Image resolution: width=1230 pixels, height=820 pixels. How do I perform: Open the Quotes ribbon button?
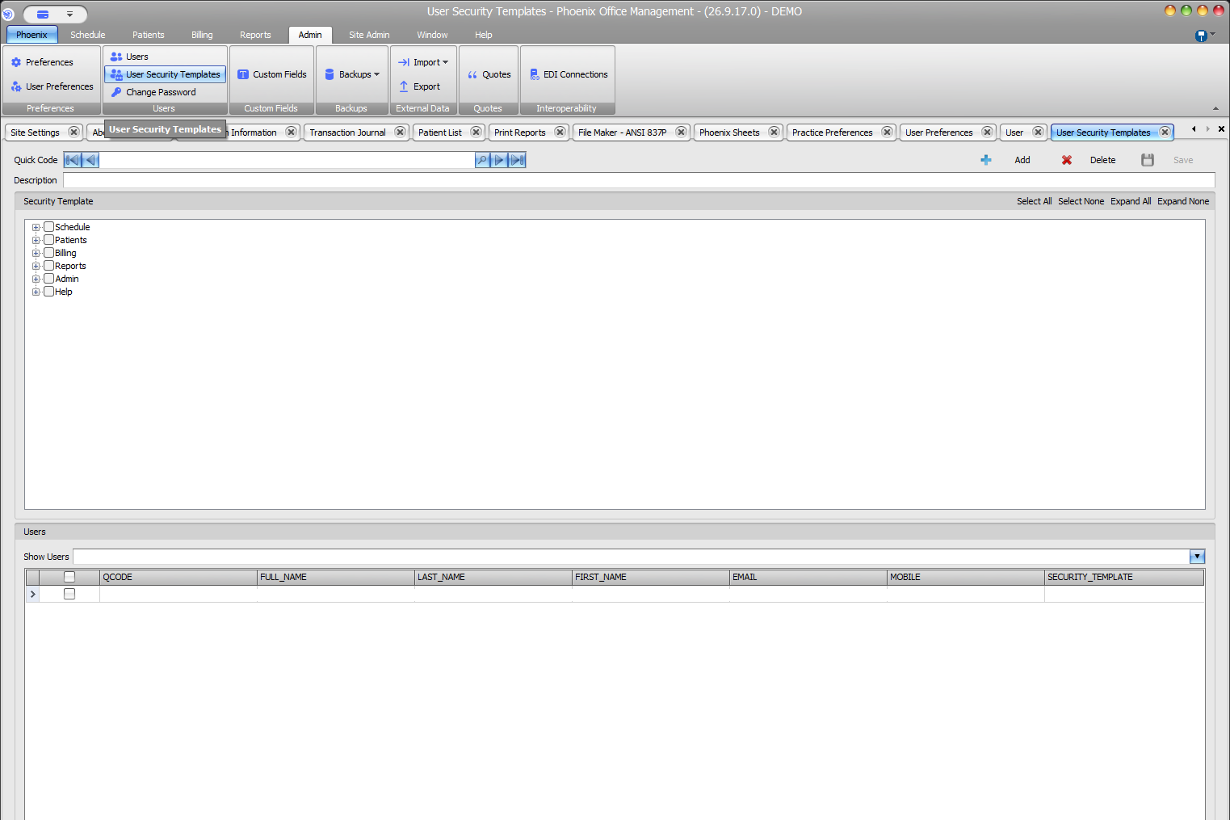click(x=489, y=74)
